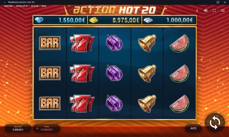This screenshot has height=137, width=229.
Task: Select the middle red sevens symbol
Action: 82,74
